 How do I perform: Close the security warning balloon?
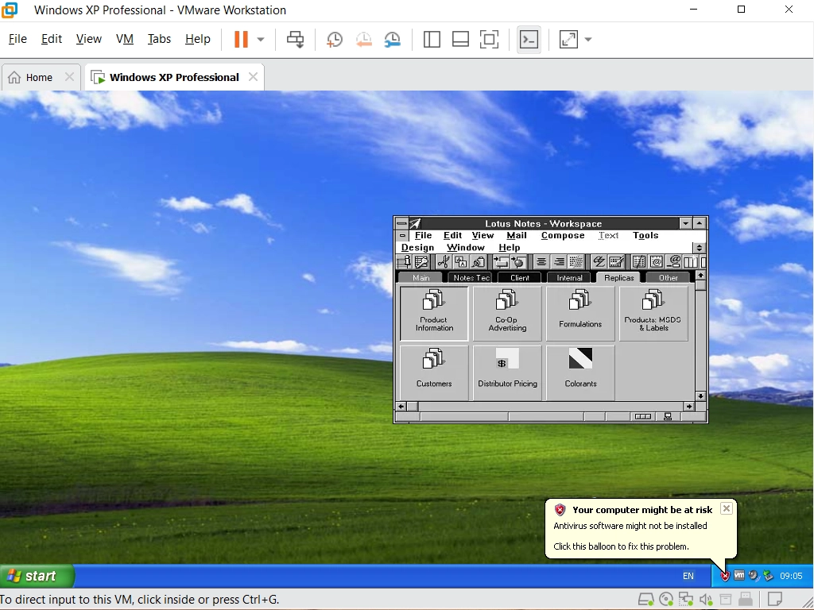727,508
